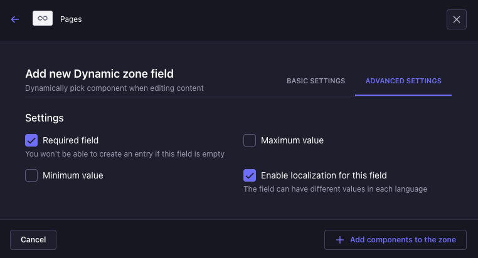Click the "Enable localization for this field" label

324,175
